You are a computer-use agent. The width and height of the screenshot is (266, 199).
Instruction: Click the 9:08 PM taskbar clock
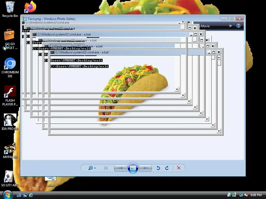[x=256, y=195]
